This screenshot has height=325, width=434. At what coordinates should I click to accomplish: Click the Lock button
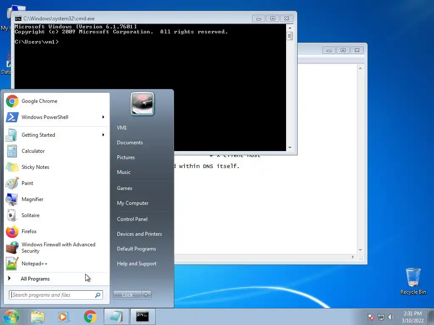coord(128,295)
